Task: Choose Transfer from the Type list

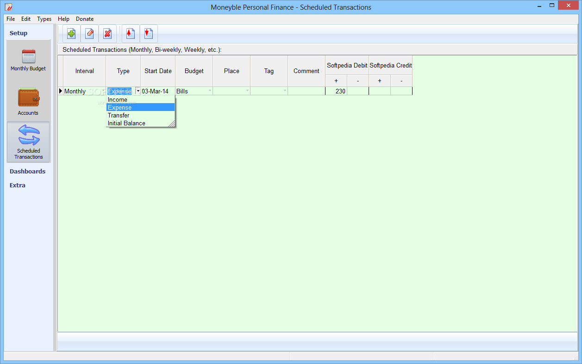Action: point(141,115)
